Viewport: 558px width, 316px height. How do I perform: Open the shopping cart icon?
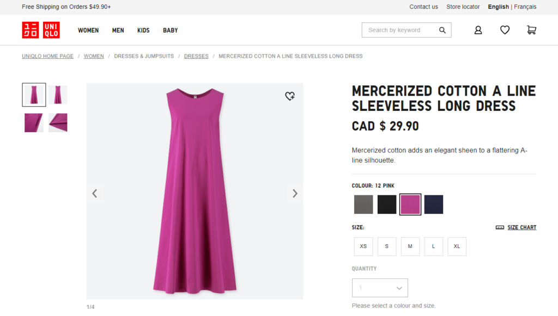click(x=531, y=30)
